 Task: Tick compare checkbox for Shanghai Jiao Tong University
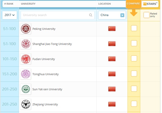point(134,43)
